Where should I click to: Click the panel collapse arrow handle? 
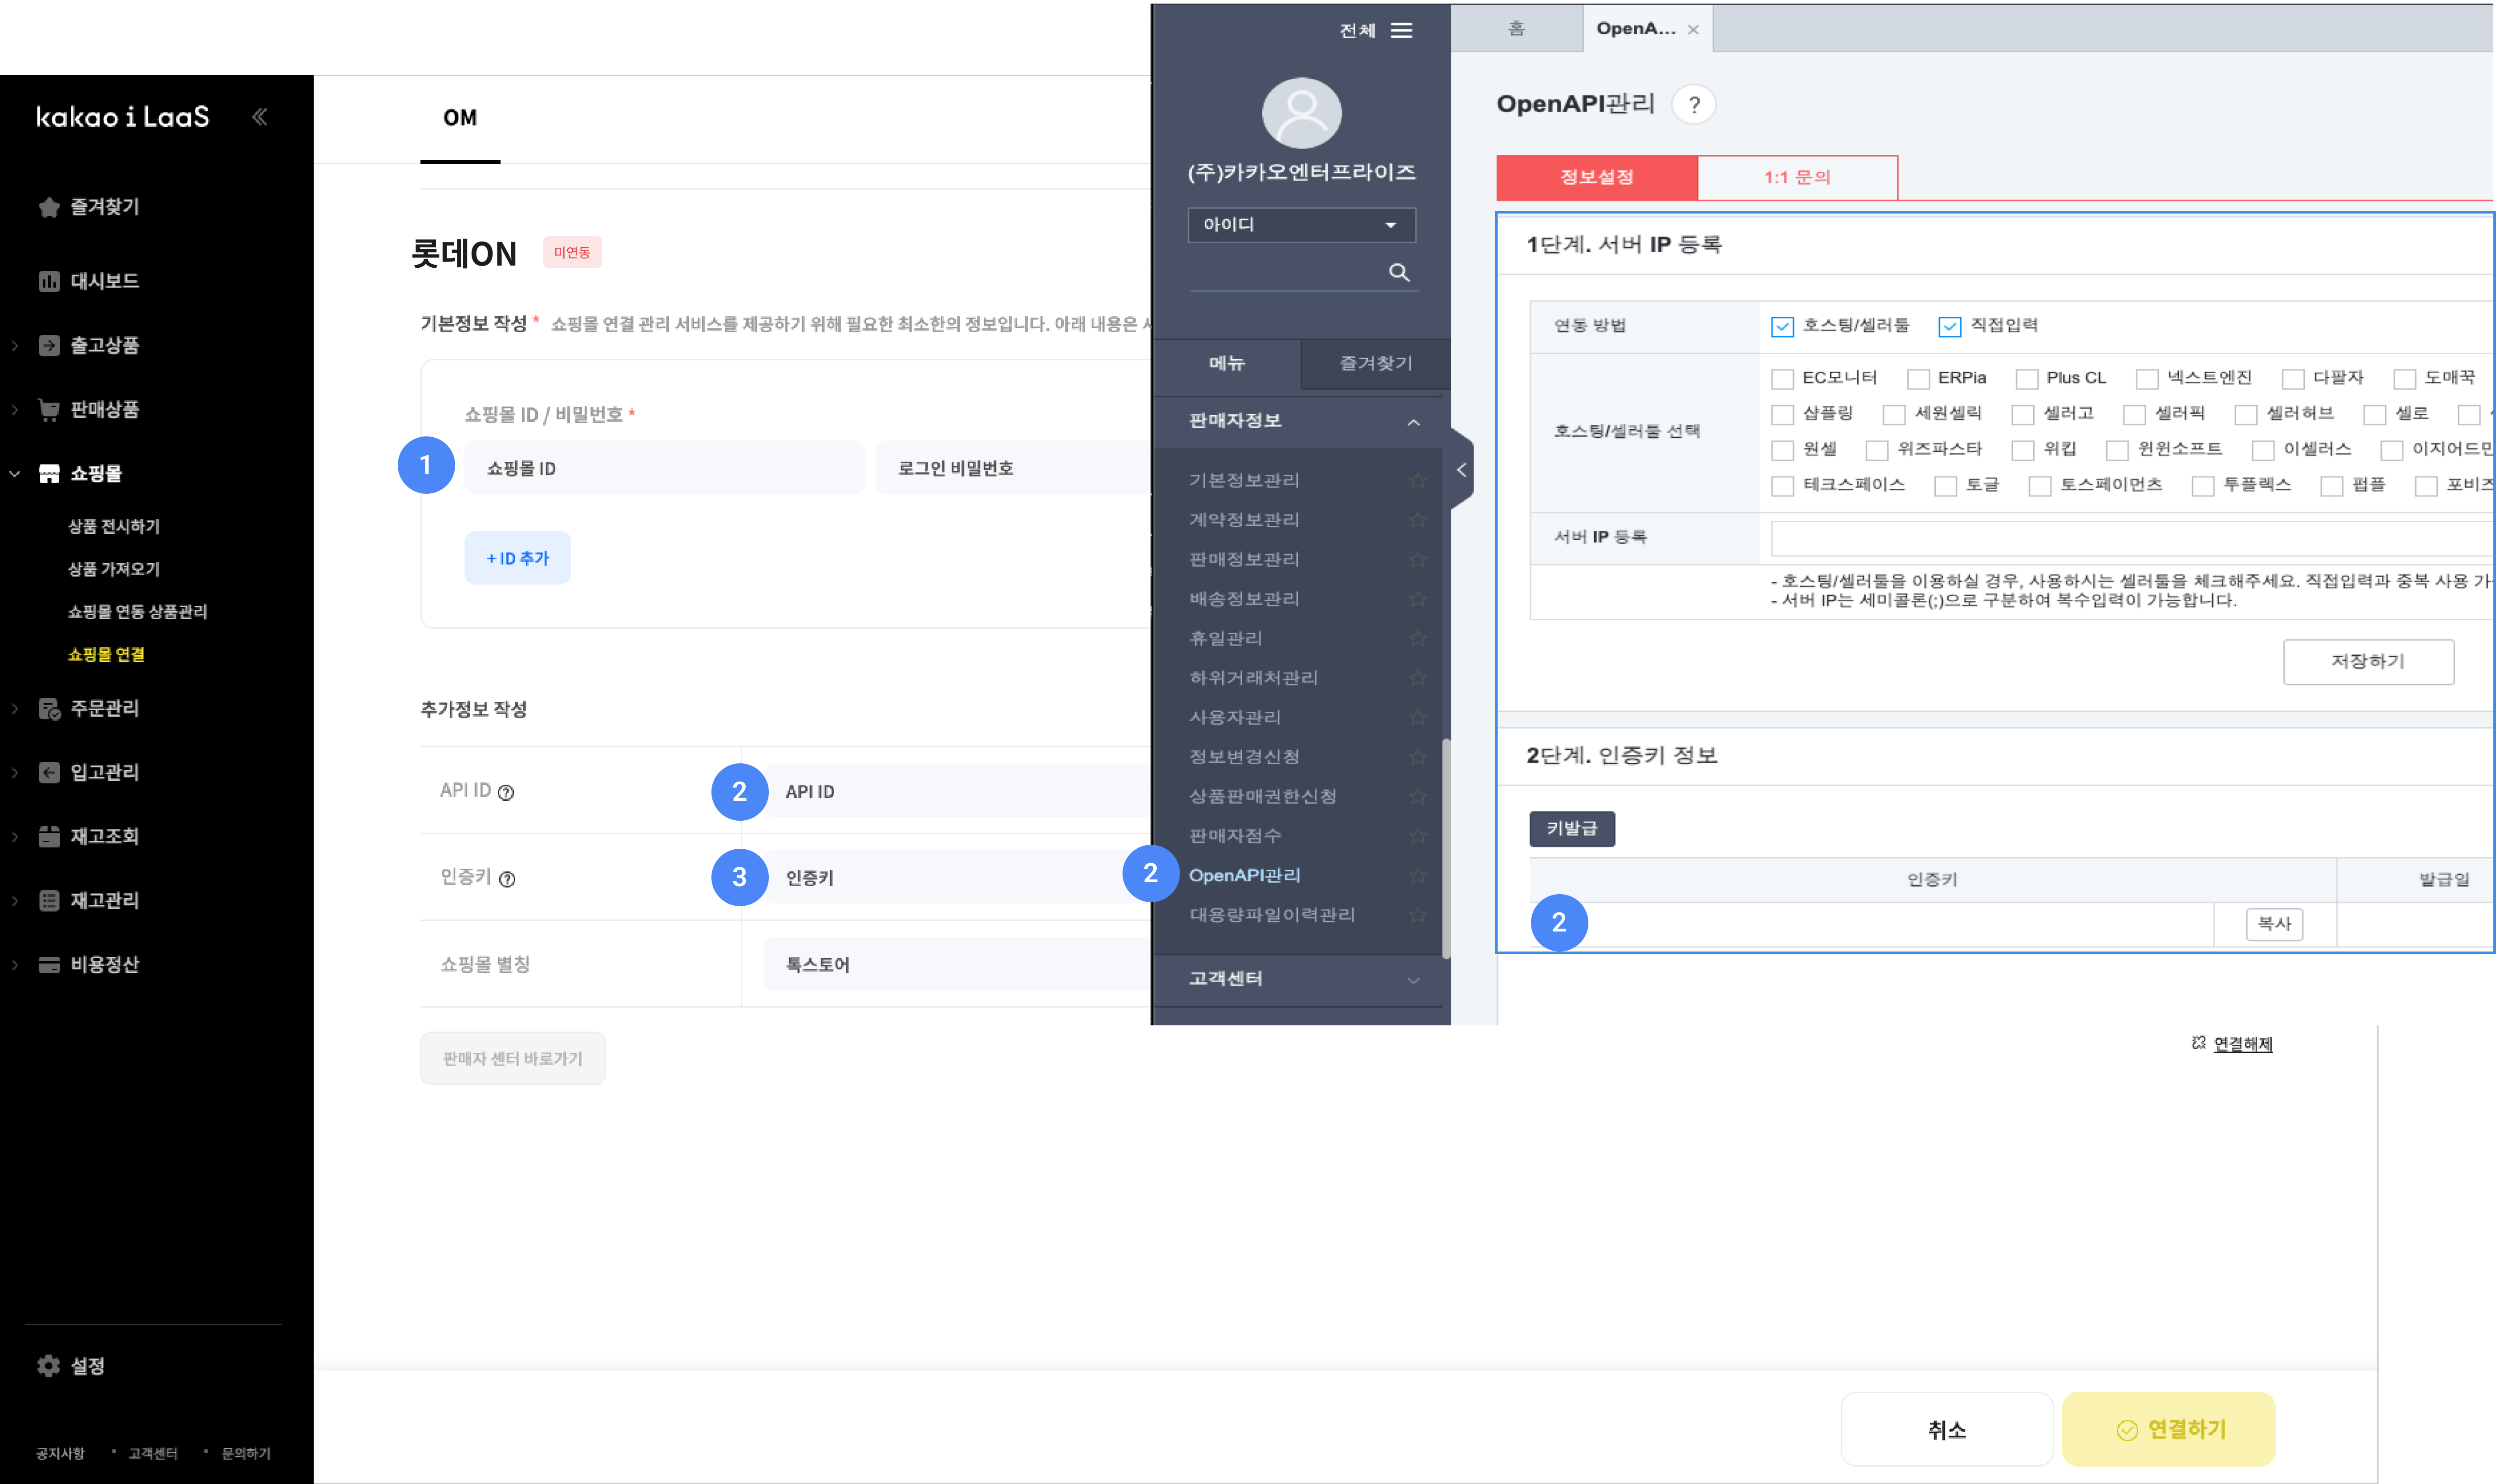[1461, 470]
